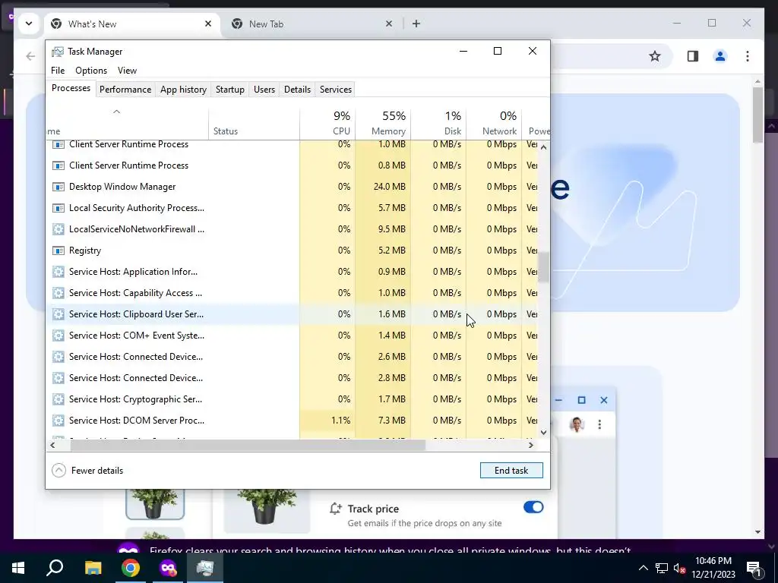Show hidden system tray icons

pos(643,568)
